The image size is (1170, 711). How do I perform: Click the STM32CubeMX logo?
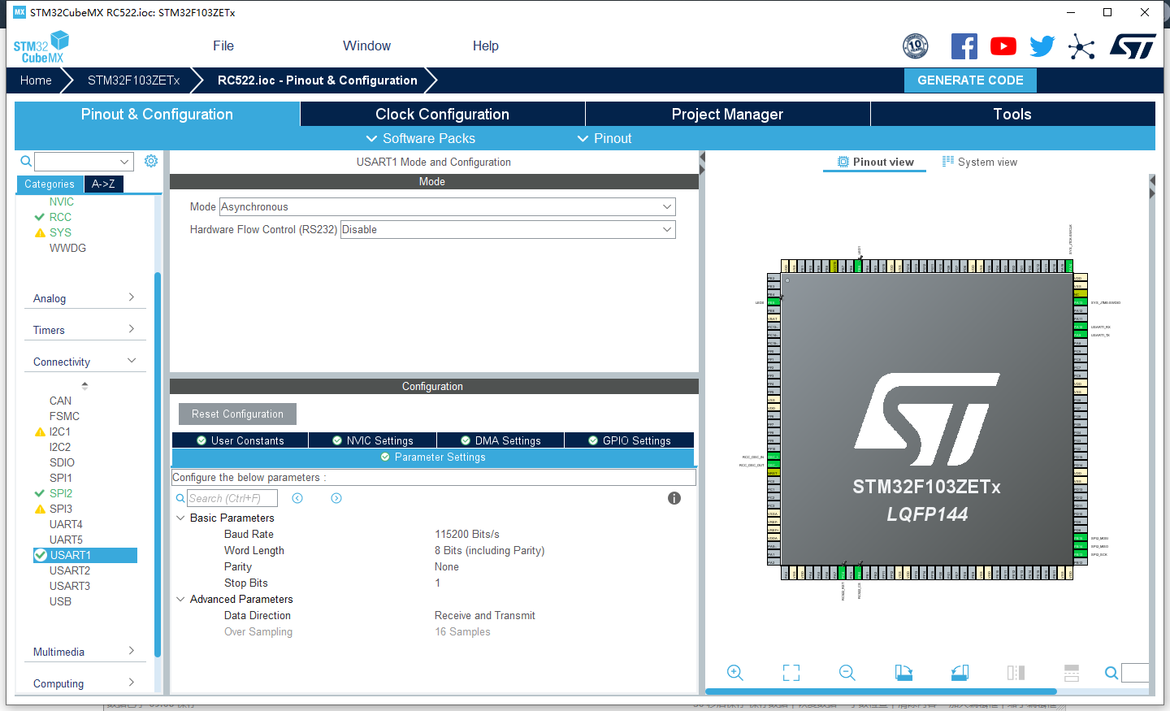tap(41, 47)
